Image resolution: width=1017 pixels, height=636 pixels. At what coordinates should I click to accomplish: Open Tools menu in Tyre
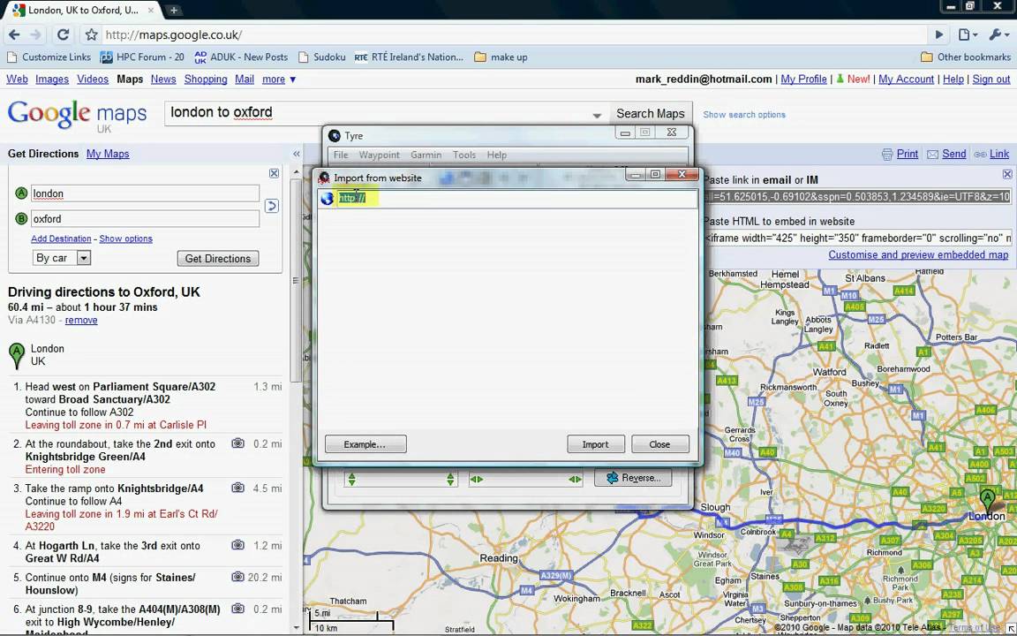click(463, 155)
